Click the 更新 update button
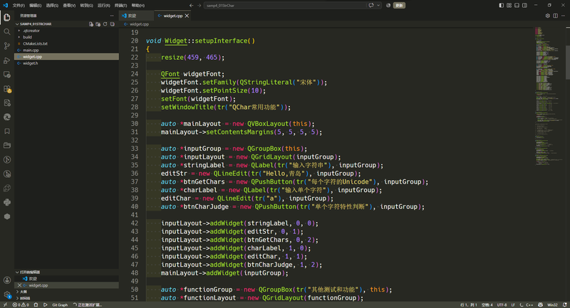The width and height of the screenshot is (570, 308). [x=399, y=6]
